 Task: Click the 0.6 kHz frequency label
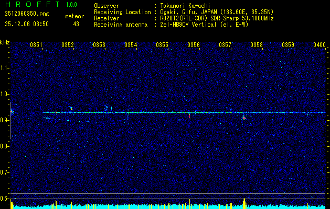(5, 199)
